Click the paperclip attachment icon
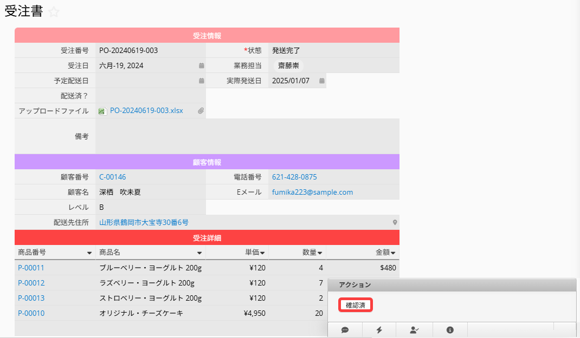Image resolution: width=580 pixels, height=338 pixels. 200,111
